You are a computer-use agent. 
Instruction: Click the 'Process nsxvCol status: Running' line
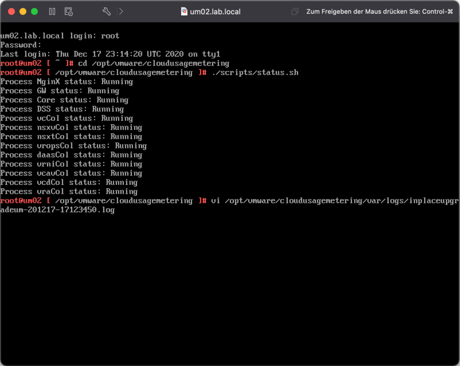pyautogui.click(x=71, y=127)
